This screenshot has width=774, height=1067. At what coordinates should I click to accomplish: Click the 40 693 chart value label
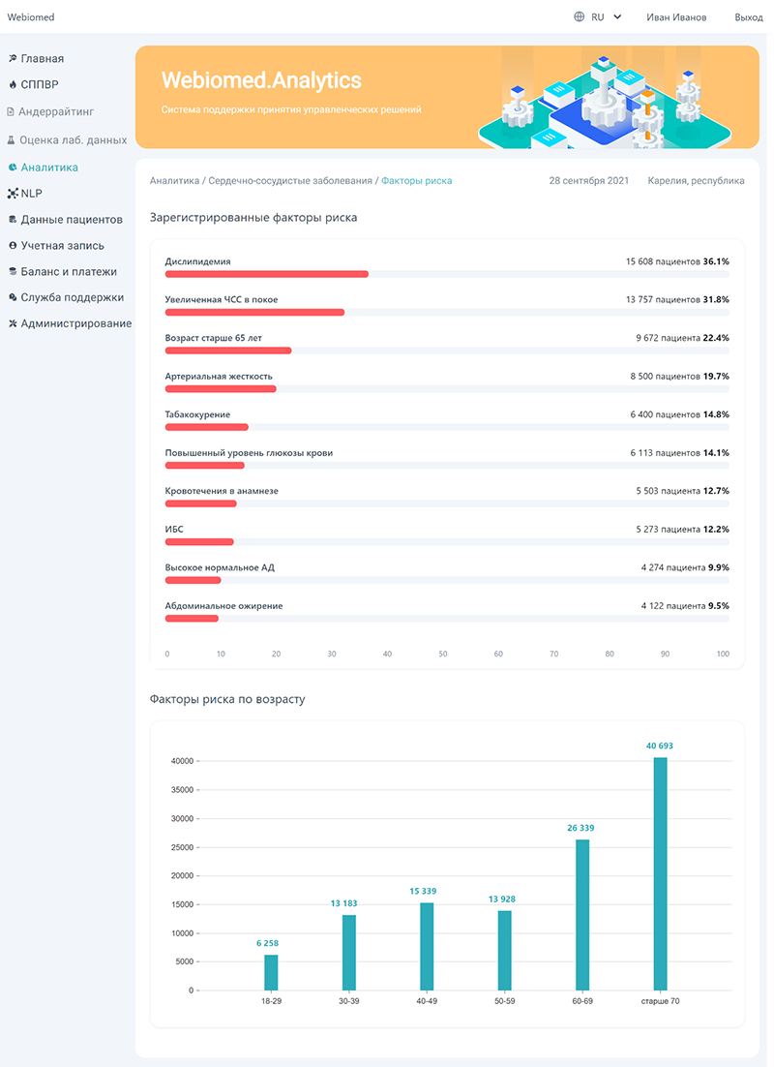coord(660,746)
